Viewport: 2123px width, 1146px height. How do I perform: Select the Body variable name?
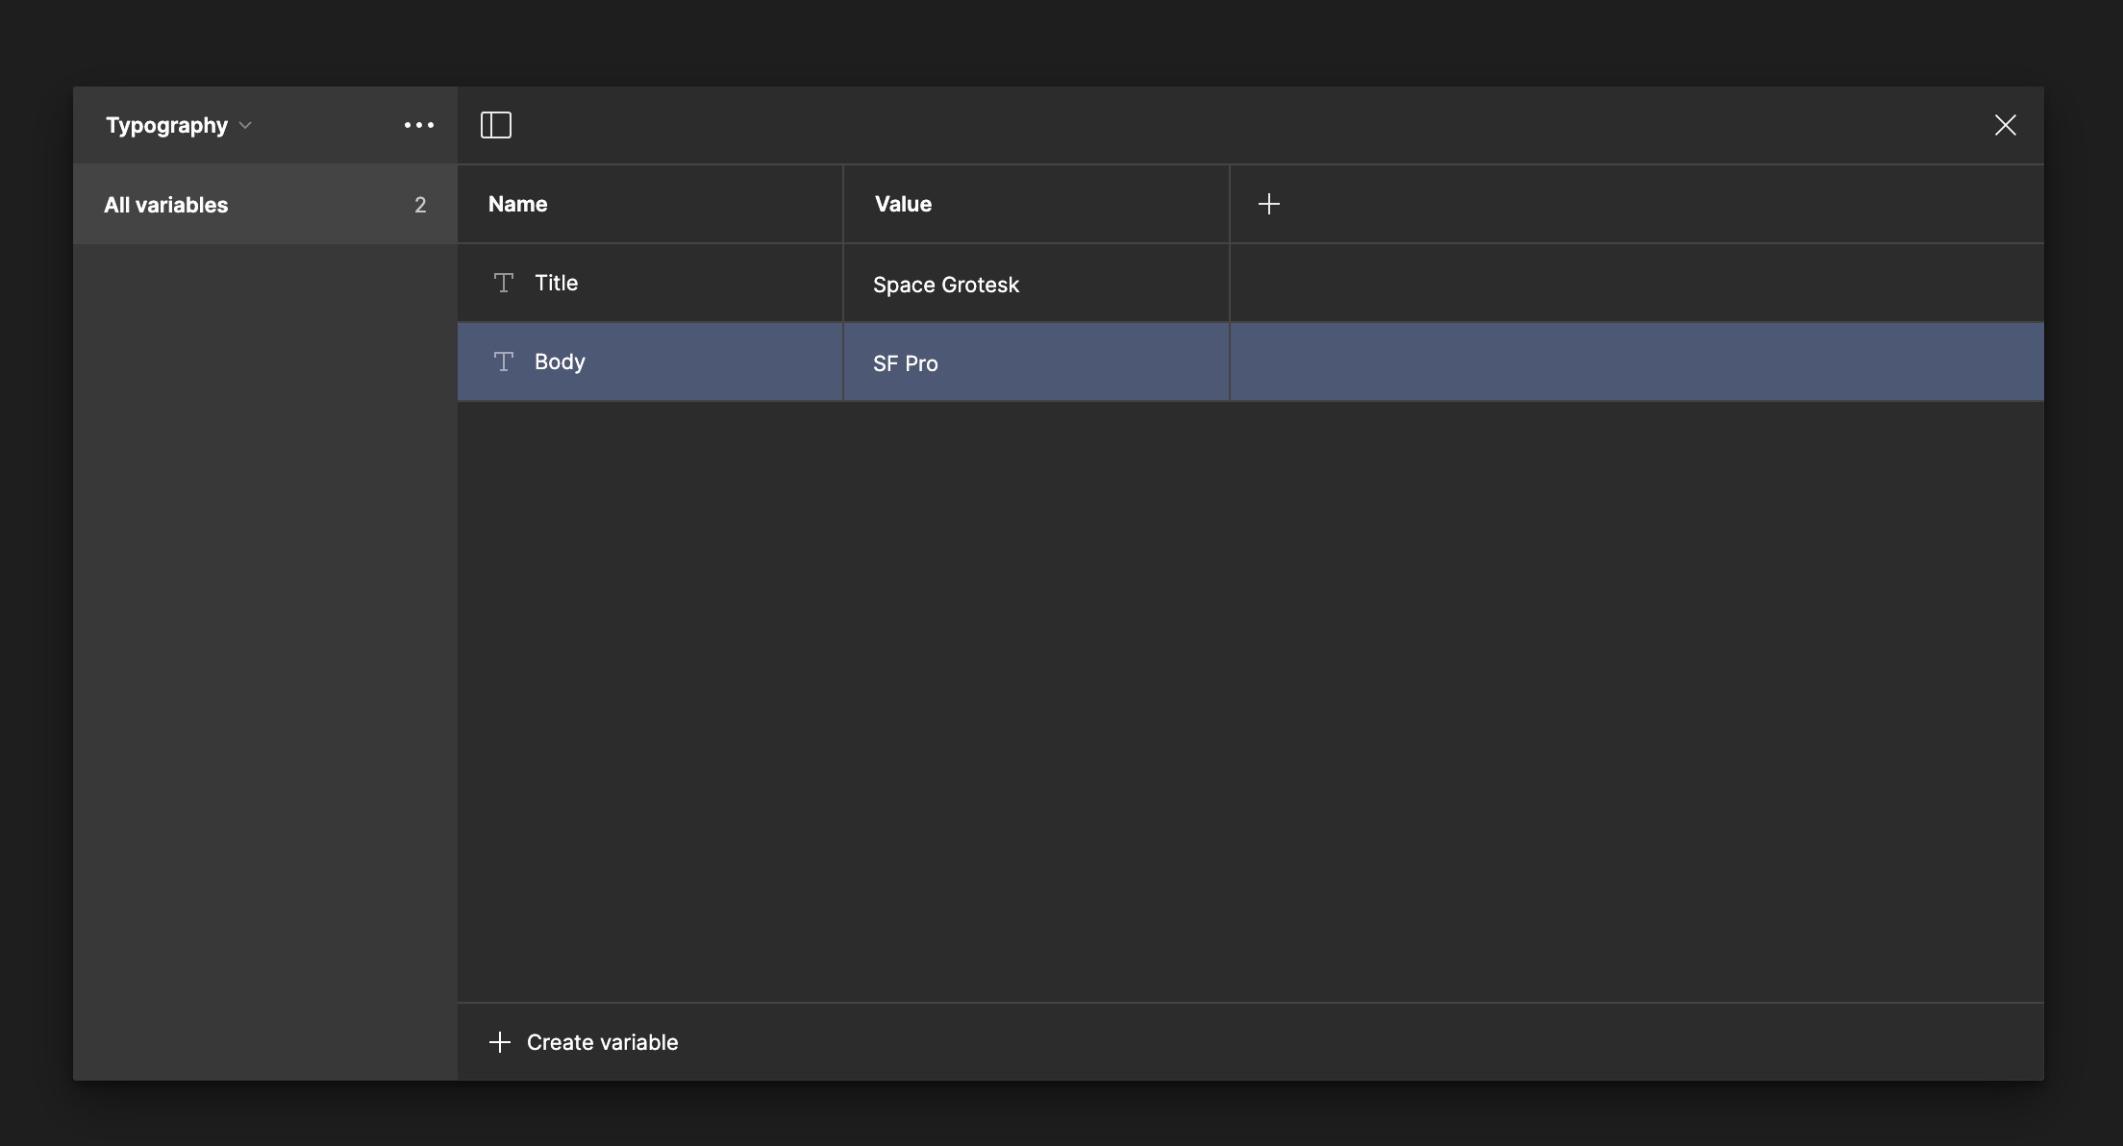560,361
